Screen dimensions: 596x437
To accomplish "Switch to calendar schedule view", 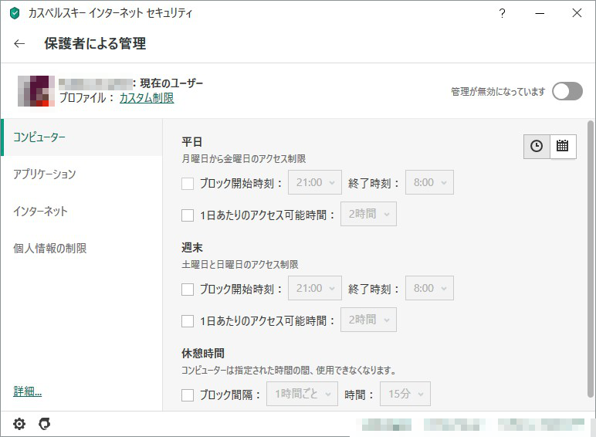I will (x=563, y=146).
